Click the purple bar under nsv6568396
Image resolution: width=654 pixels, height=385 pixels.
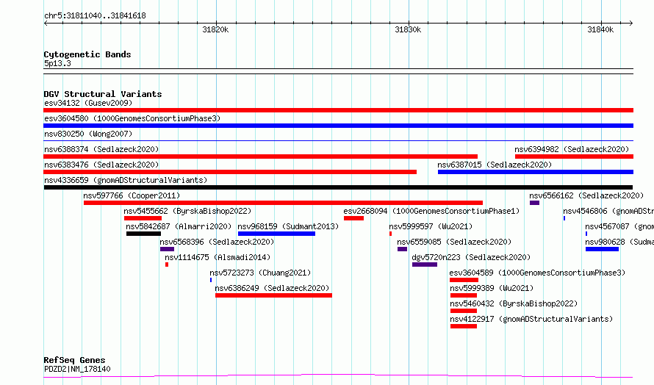tap(168, 249)
